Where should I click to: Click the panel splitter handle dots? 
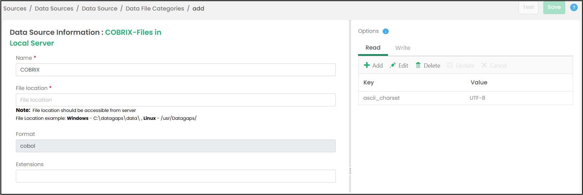[x=350, y=171]
